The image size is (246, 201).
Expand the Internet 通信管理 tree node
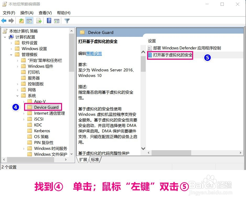pyautogui.click(x=24, y=113)
